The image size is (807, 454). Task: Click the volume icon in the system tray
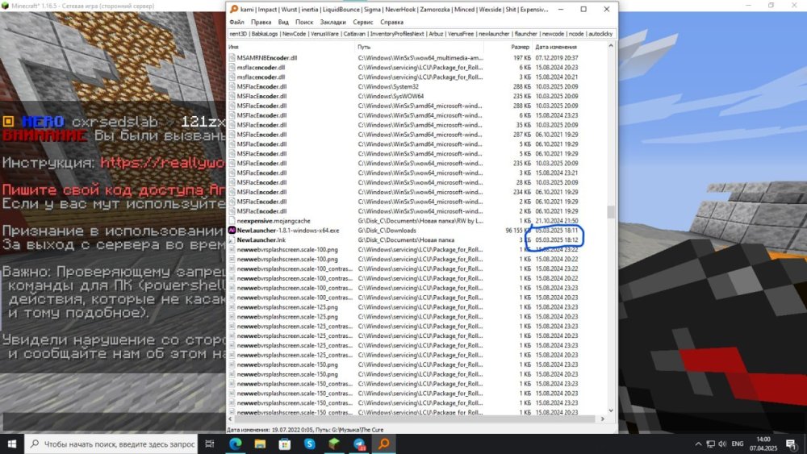tap(722, 444)
